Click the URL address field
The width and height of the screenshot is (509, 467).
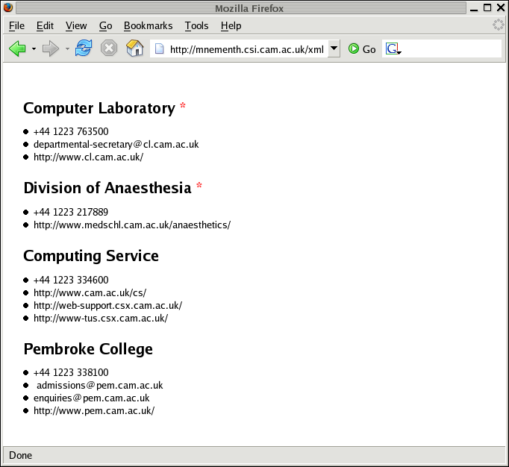[x=246, y=49]
